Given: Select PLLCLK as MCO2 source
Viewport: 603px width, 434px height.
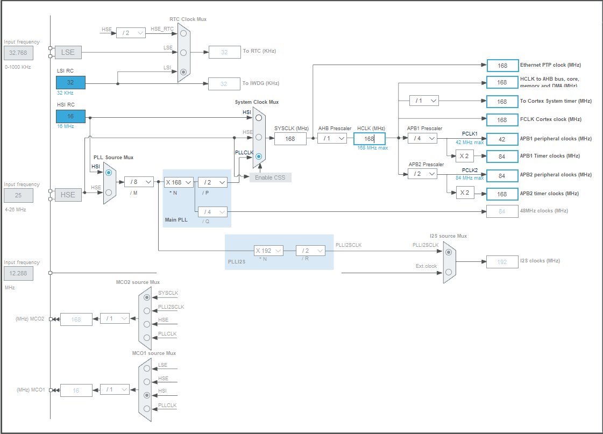Looking at the screenshot, I should coord(146,337).
